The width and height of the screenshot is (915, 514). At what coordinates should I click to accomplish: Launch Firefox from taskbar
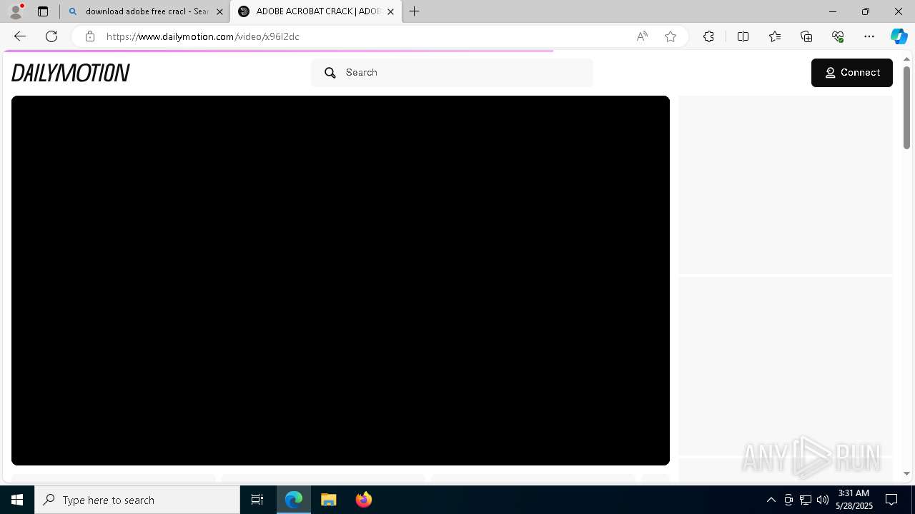364,500
